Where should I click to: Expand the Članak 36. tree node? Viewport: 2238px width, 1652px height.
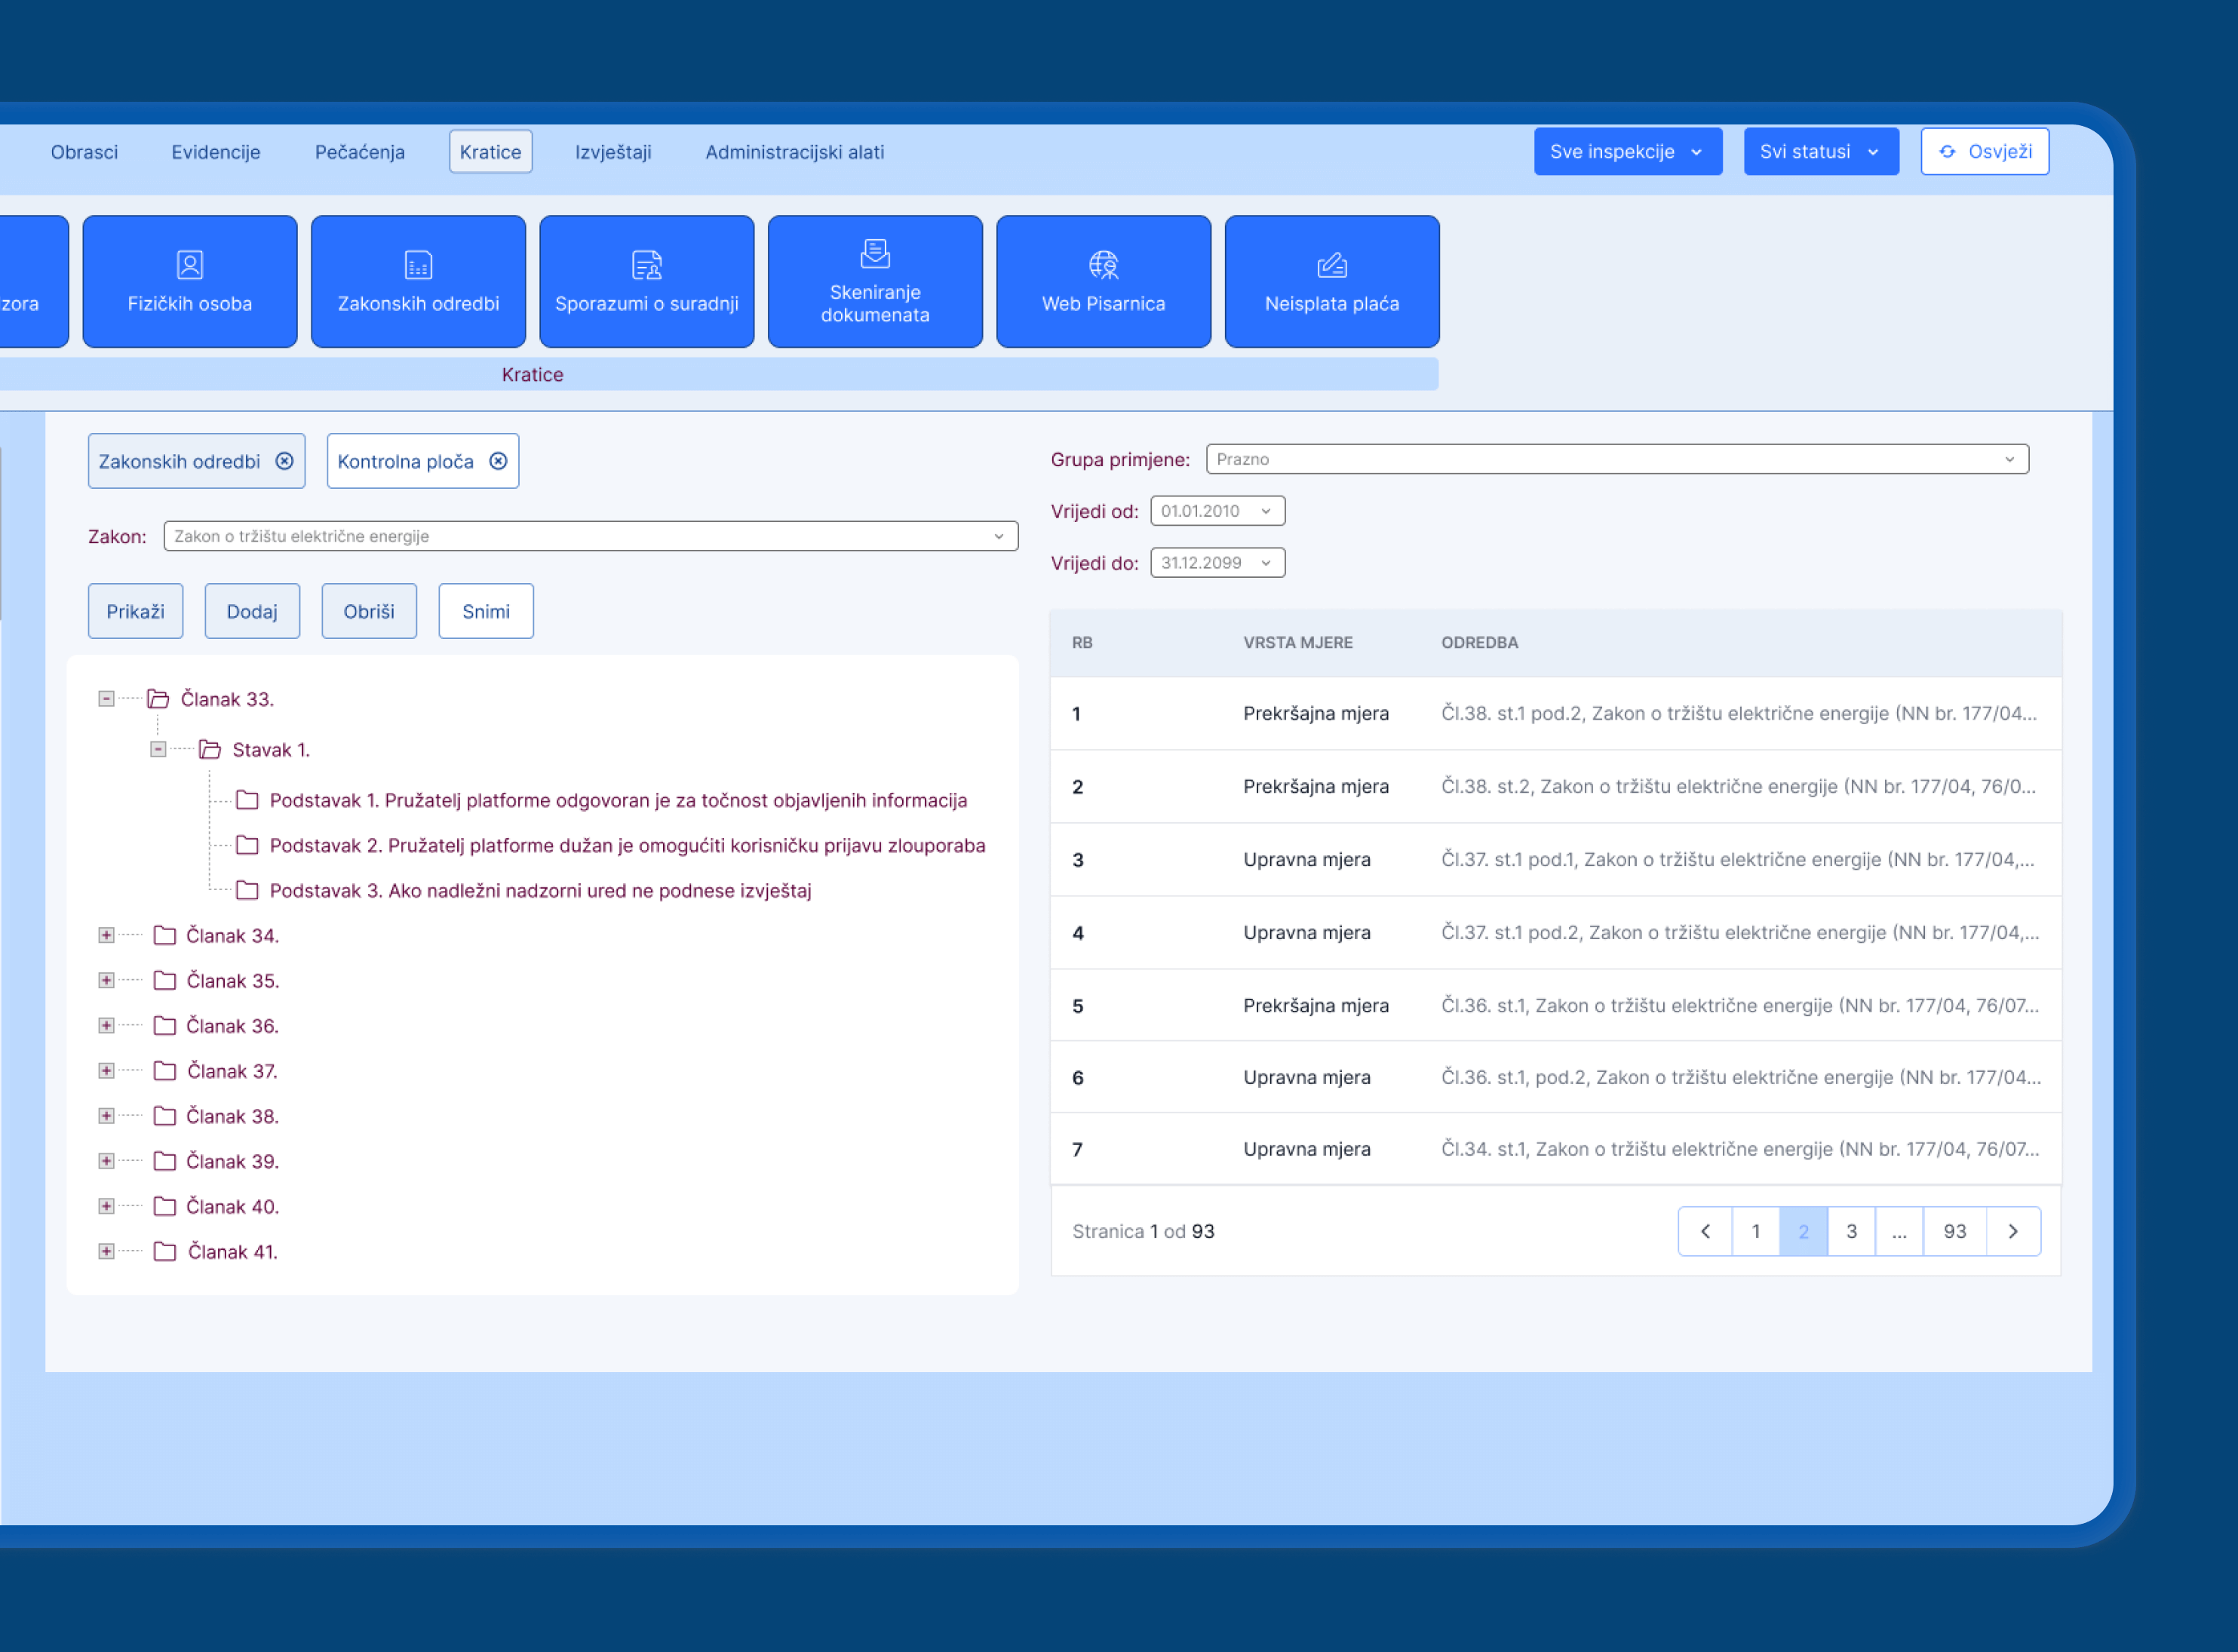coord(106,1025)
